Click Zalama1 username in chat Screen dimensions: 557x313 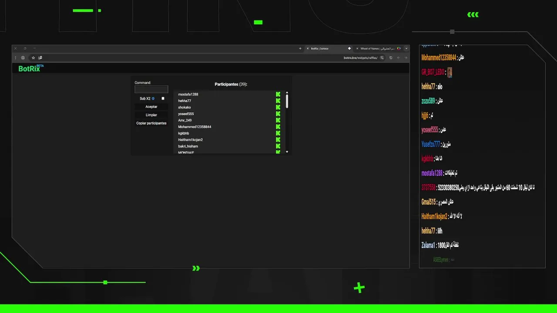pyautogui.click(x=428, y=245)
